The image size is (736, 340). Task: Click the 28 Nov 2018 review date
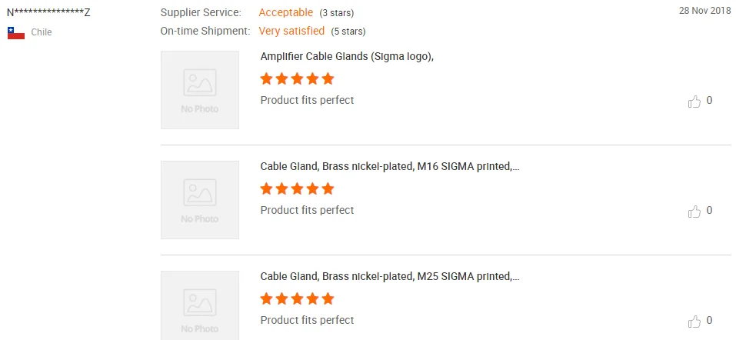pyautogui.click(x=704, y=11)
